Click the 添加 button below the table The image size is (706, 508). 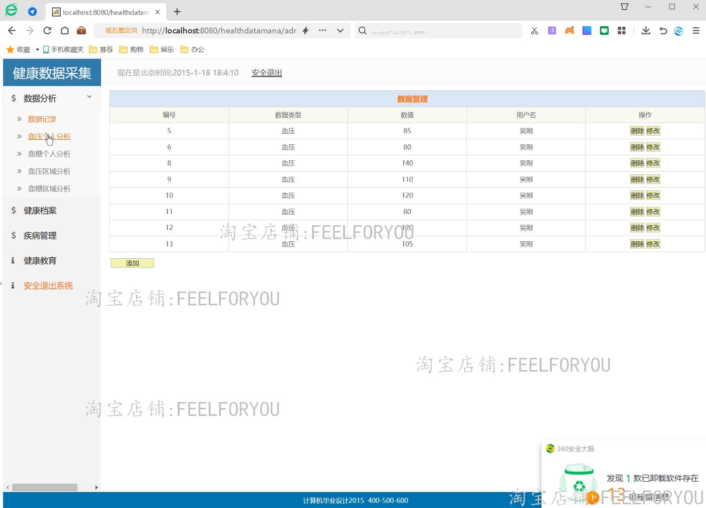tap(133, 263)
